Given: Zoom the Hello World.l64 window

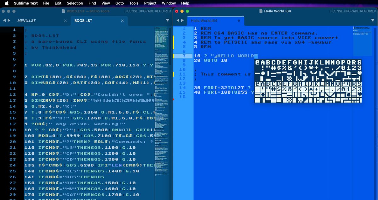Looking at the screenshot, I should coord(187,11).
